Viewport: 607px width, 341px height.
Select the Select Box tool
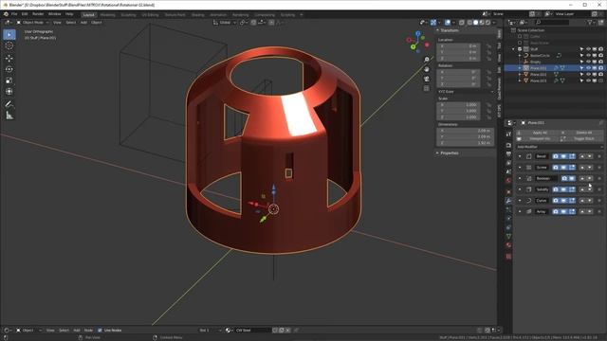tap(9, 34)
